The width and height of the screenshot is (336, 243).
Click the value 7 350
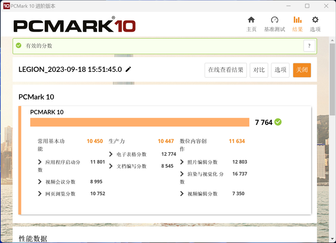click(x=238, y=193)
